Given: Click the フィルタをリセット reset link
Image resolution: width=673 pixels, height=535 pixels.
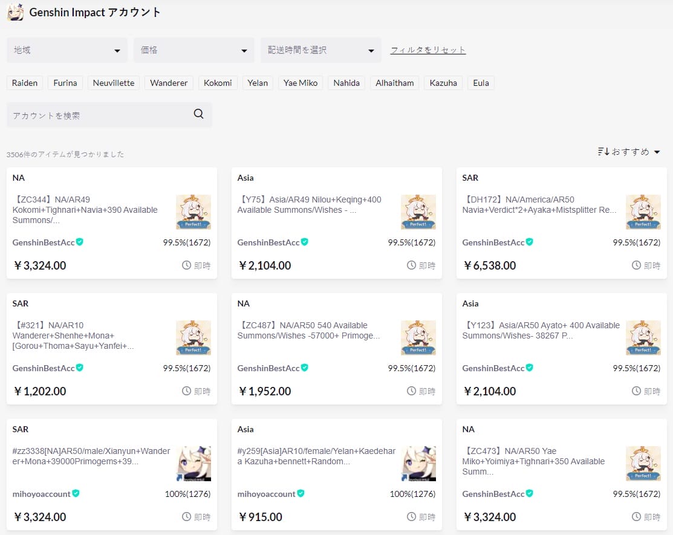Looking at the screenshot, I should tap(428, 50).
